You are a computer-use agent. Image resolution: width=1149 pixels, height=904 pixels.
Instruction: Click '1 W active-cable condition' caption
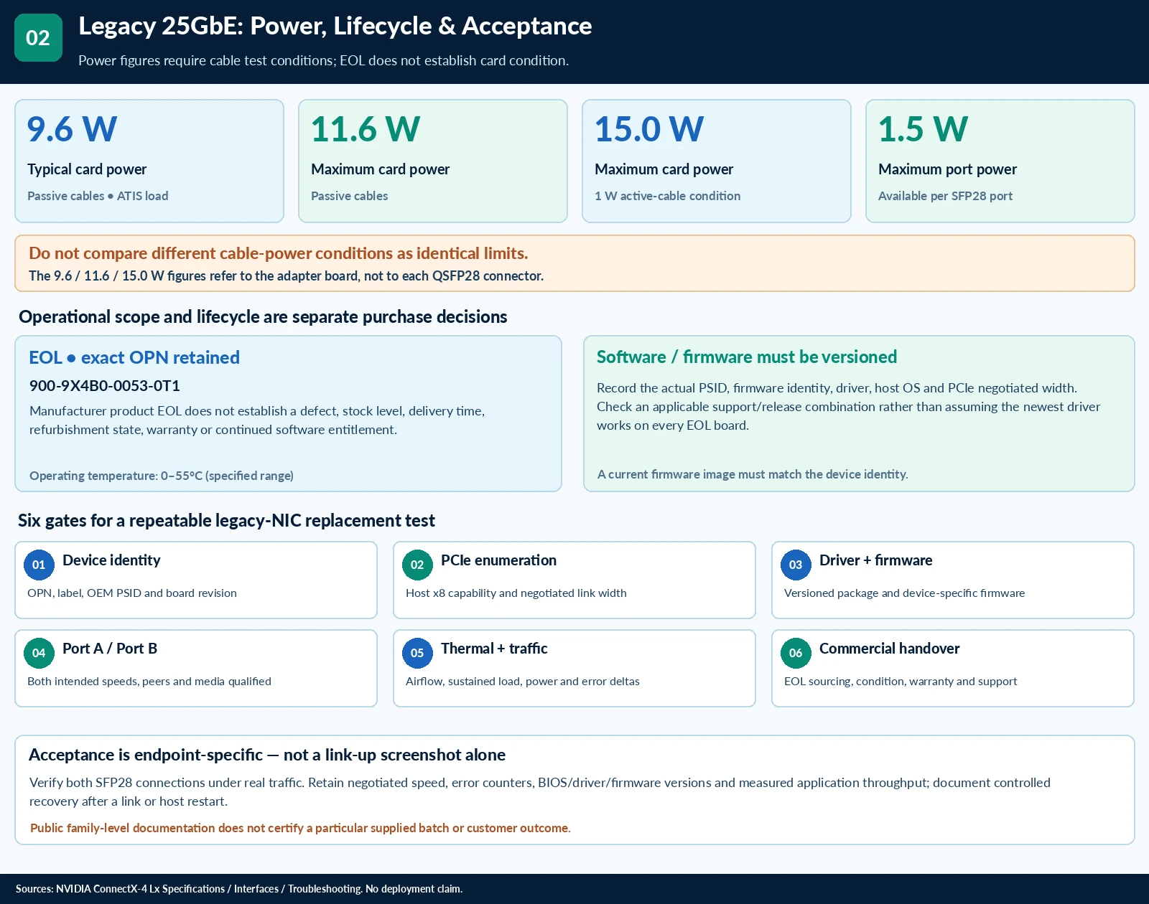667,196
